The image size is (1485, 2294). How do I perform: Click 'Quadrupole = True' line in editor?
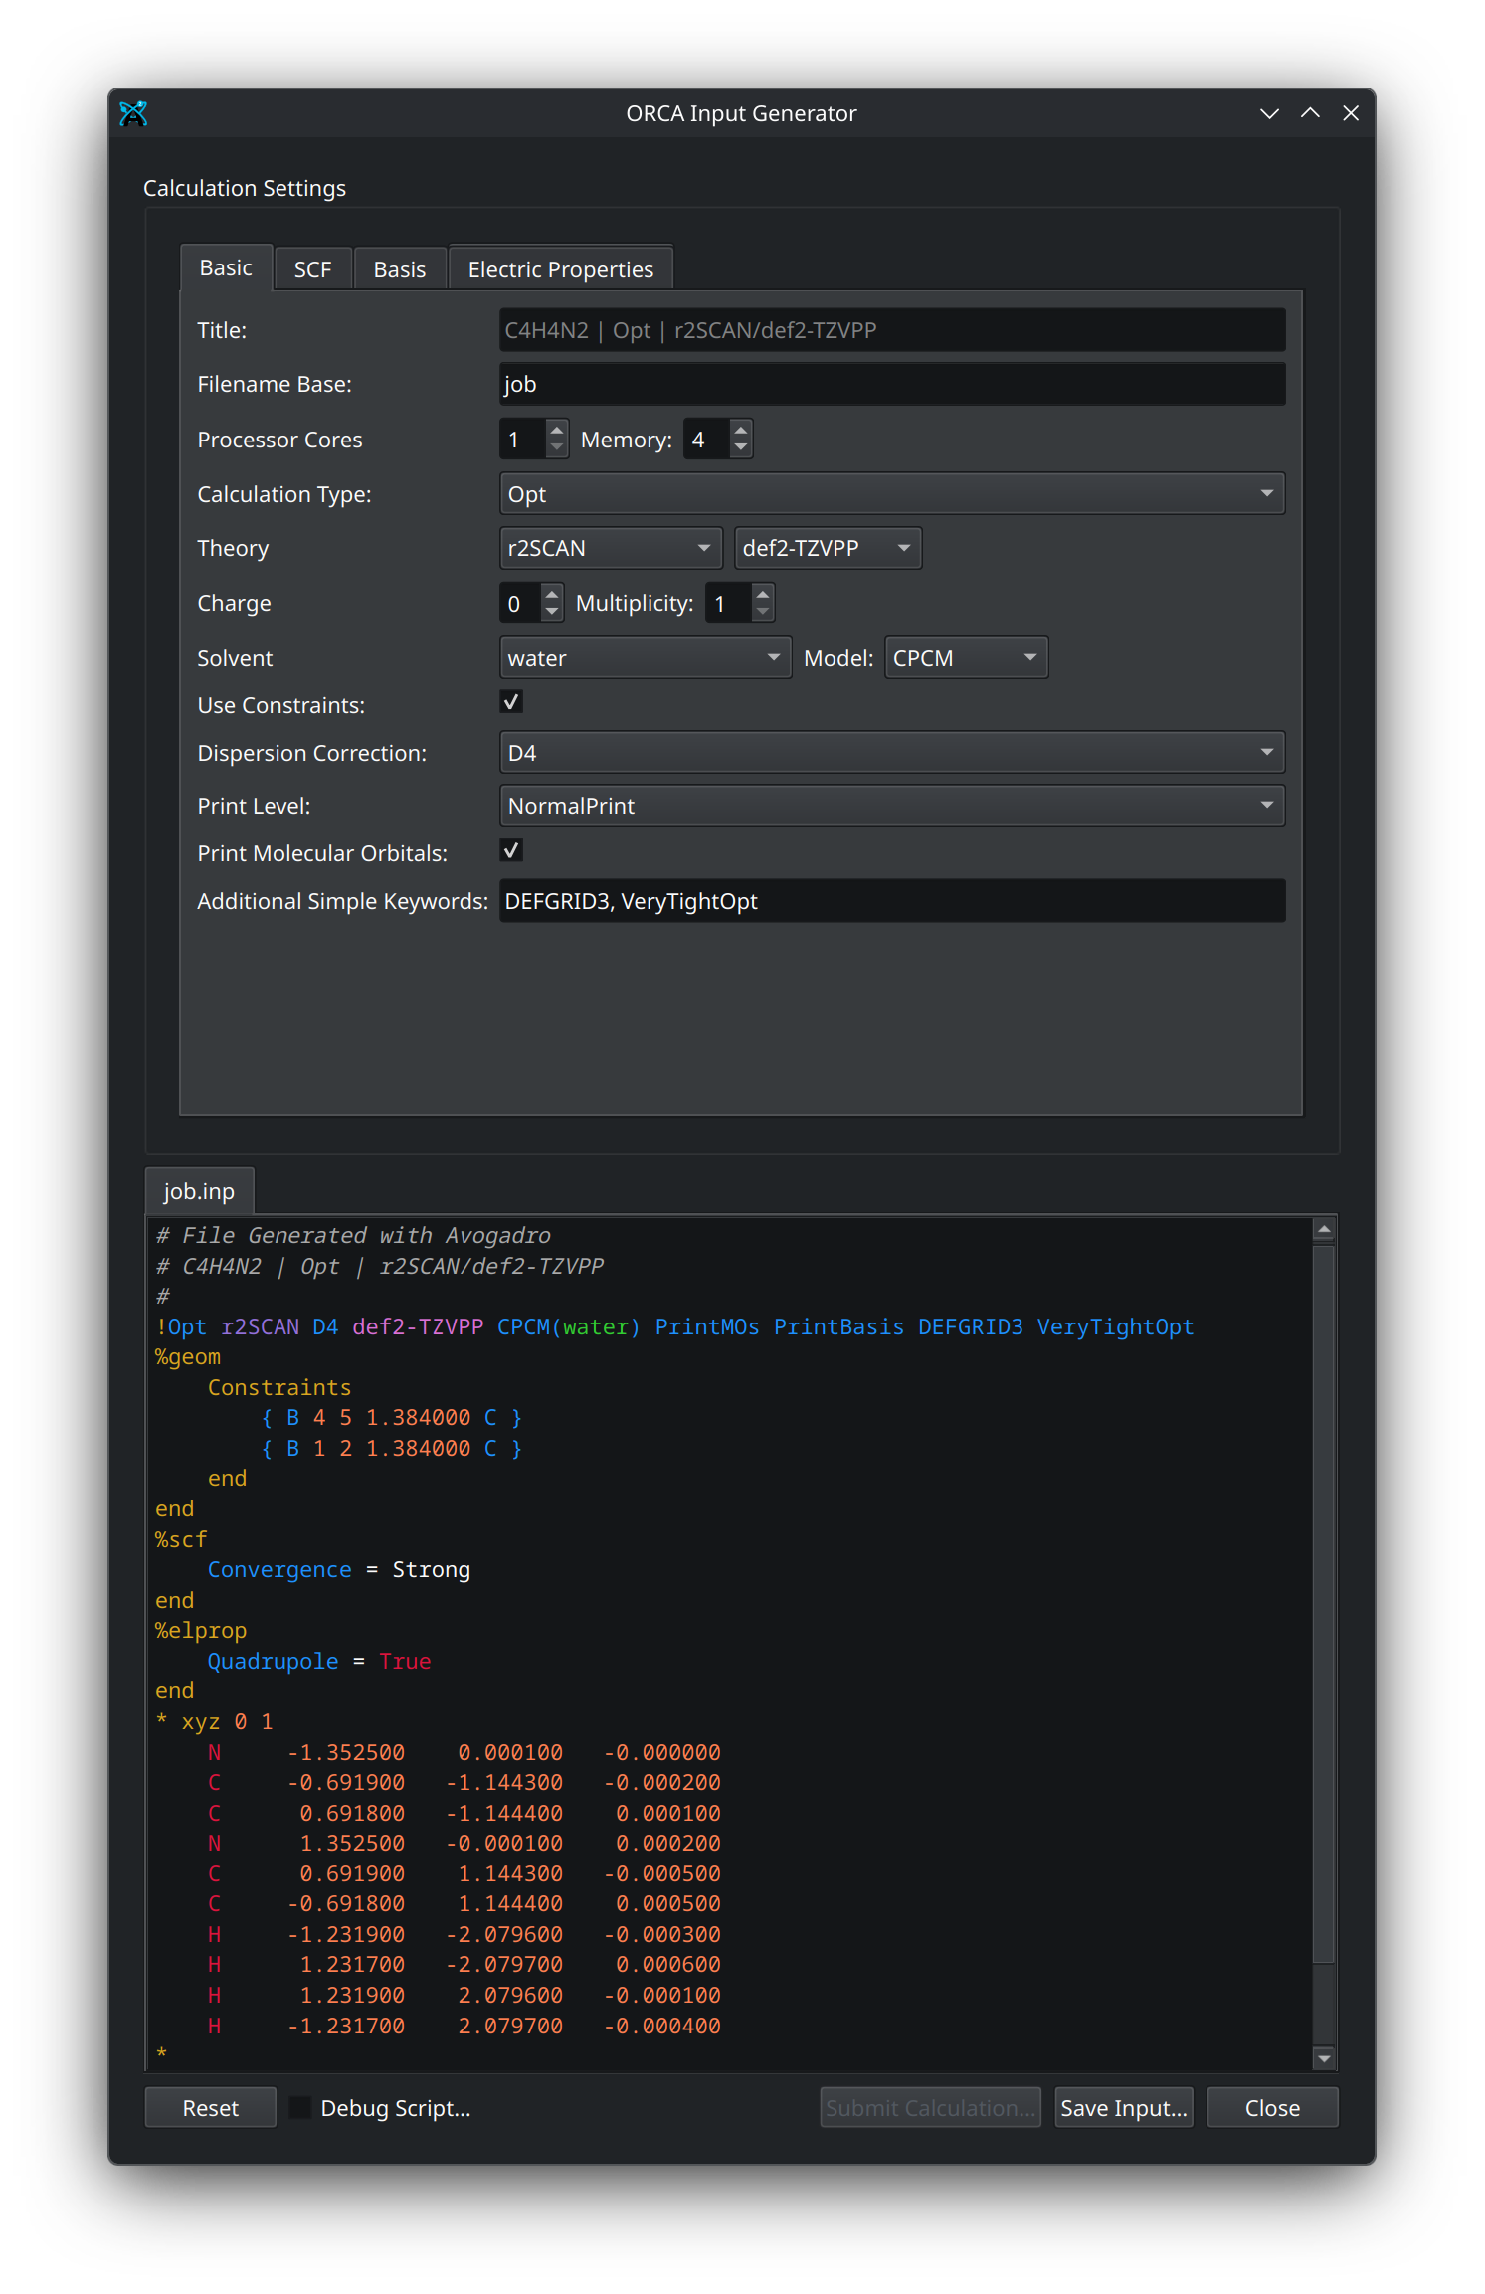[x=318, y=1662]
